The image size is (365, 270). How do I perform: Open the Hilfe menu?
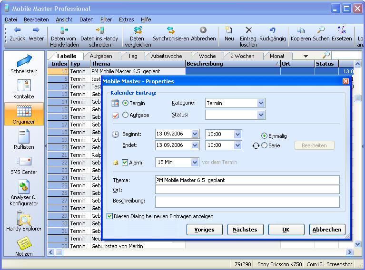point(146,19)
